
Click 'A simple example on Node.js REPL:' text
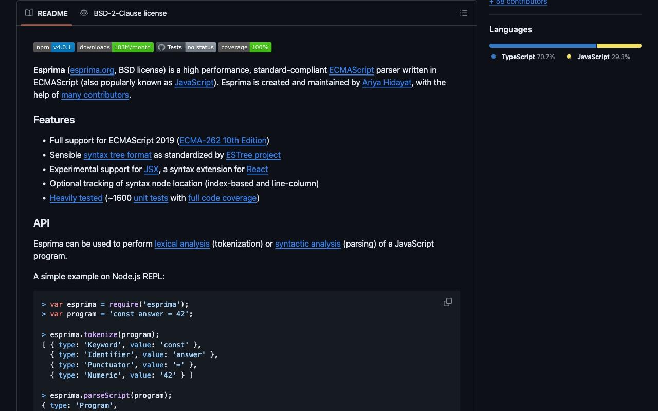click(x=99, y=276)
